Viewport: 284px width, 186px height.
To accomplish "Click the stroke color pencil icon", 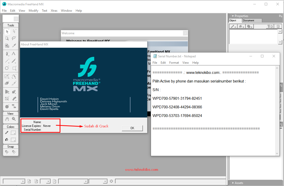I will click(x=7, y=132).
